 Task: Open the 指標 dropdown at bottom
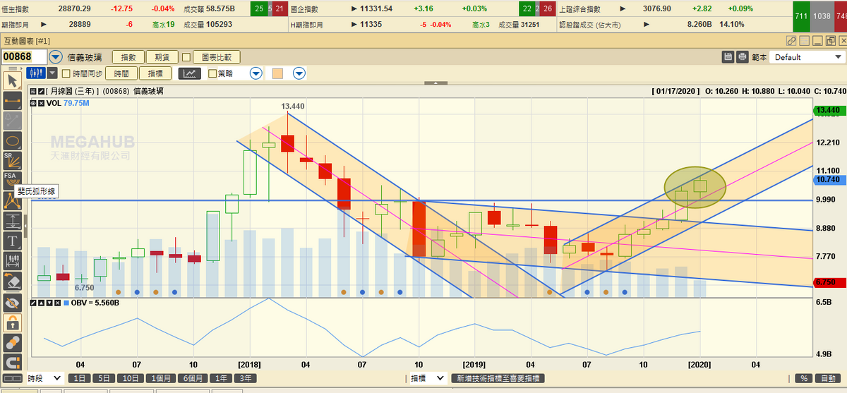[x=428, y=378]
